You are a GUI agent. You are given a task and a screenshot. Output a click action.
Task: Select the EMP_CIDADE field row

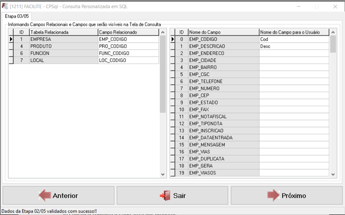click(250, 60)
